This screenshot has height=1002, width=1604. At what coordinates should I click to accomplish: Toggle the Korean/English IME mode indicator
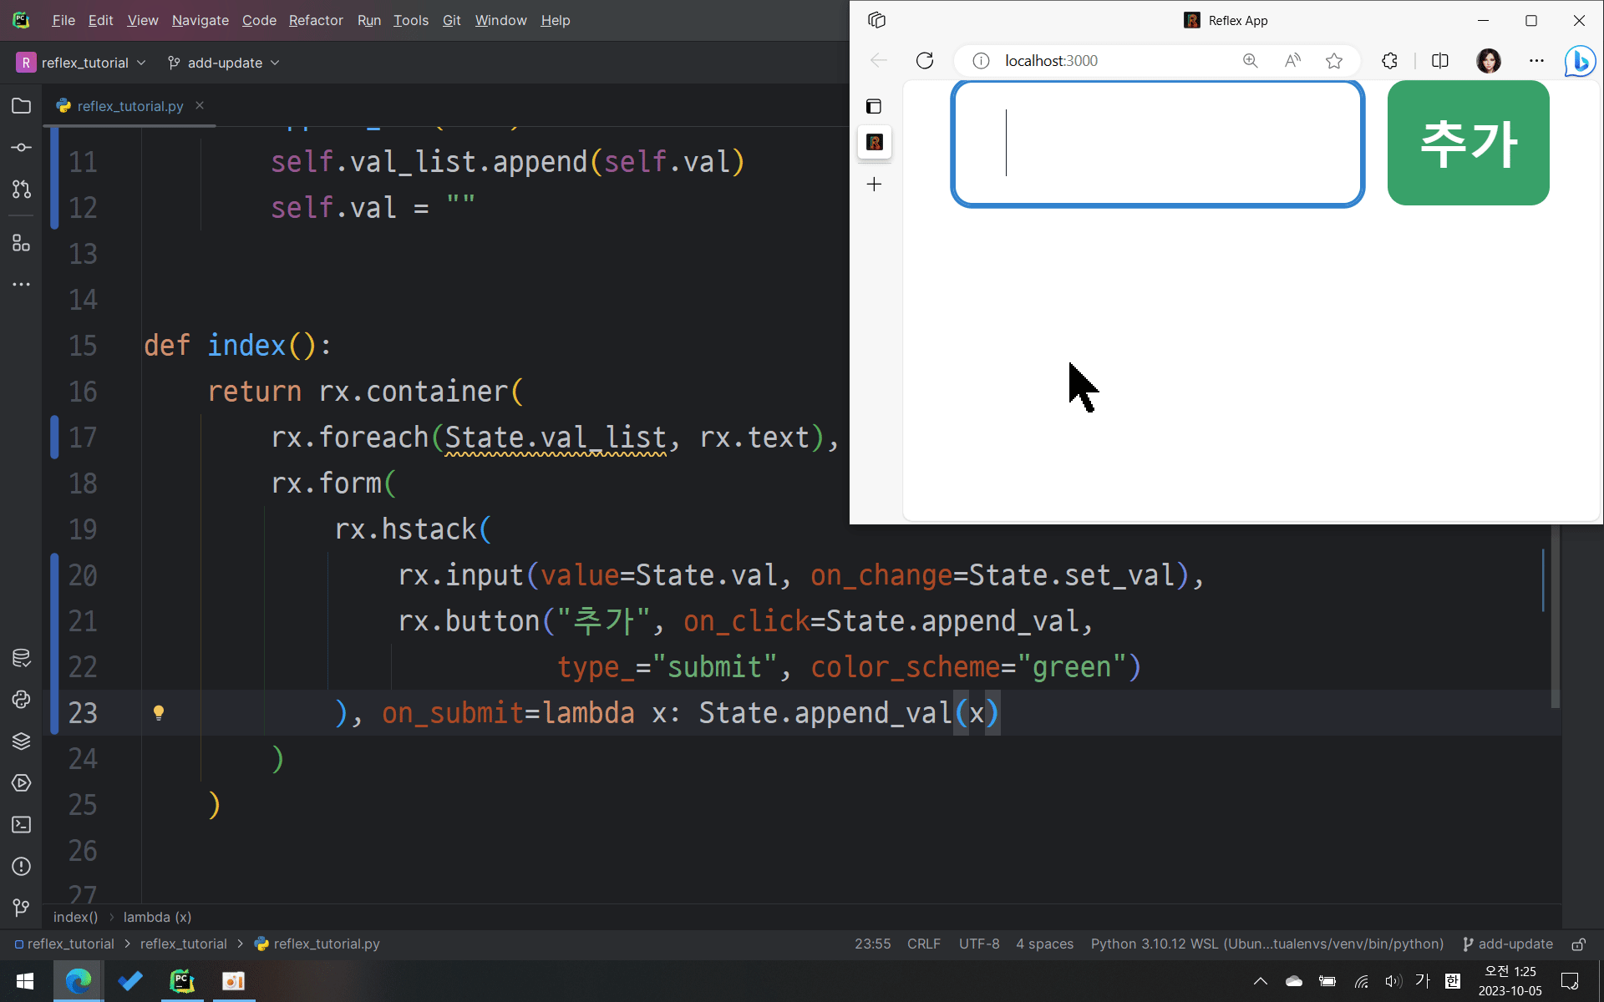[1422, 981]
